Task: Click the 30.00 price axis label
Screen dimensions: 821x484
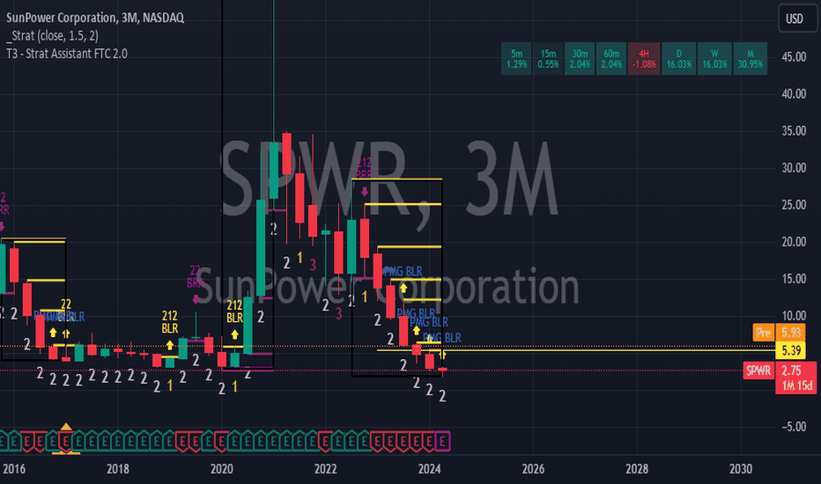Action: pyautogui.click(x=793, y=168)
